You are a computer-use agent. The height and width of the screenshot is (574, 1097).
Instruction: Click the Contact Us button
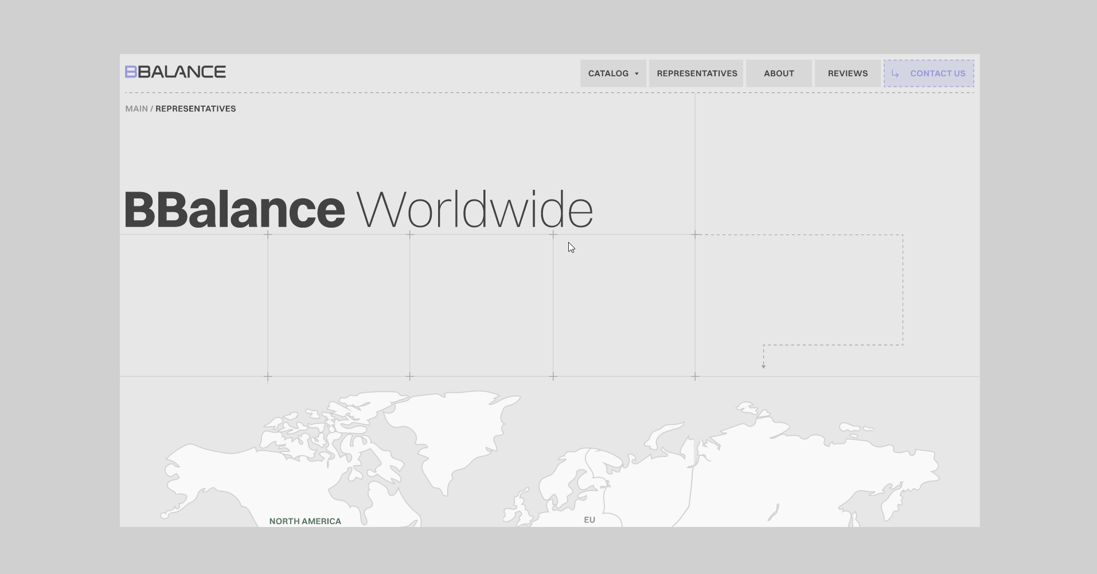pos(928,73)
